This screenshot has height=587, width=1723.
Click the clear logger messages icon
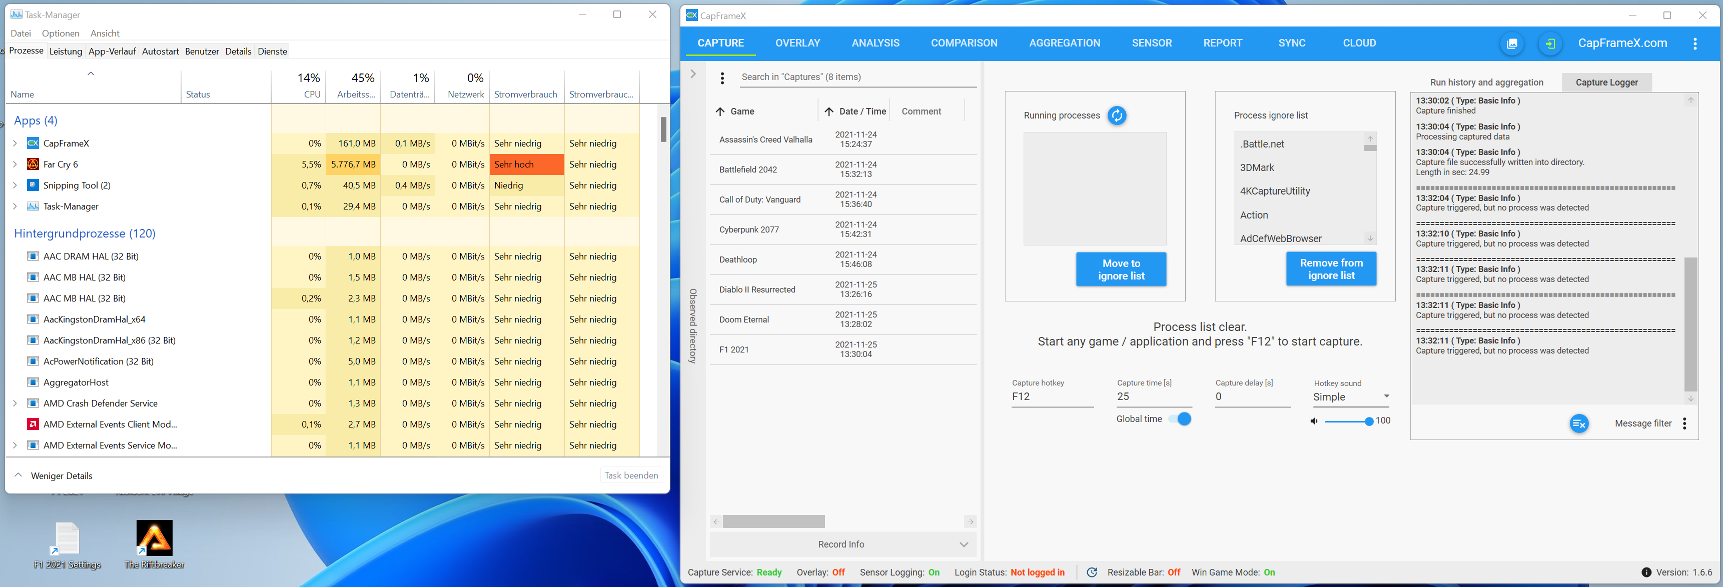(x=1578, y=423)
